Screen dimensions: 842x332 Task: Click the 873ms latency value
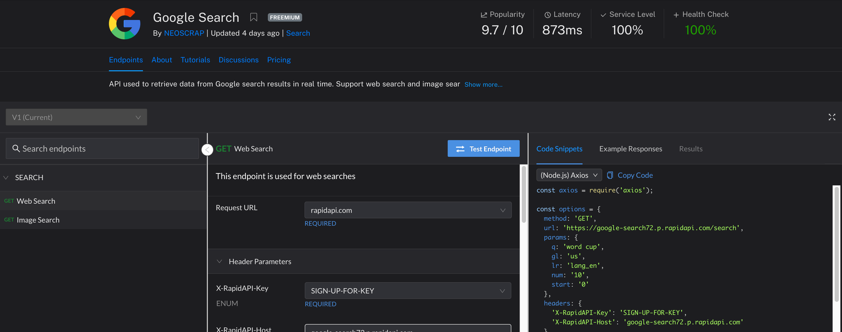[562, 30]
